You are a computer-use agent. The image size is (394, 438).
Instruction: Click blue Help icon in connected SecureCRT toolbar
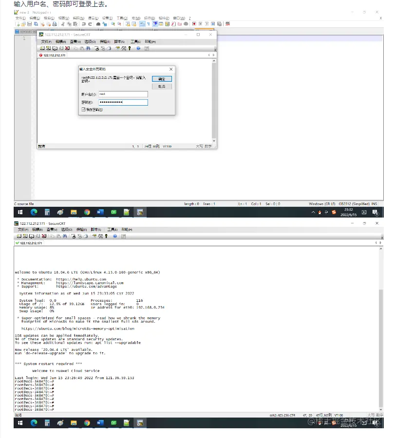115,237
